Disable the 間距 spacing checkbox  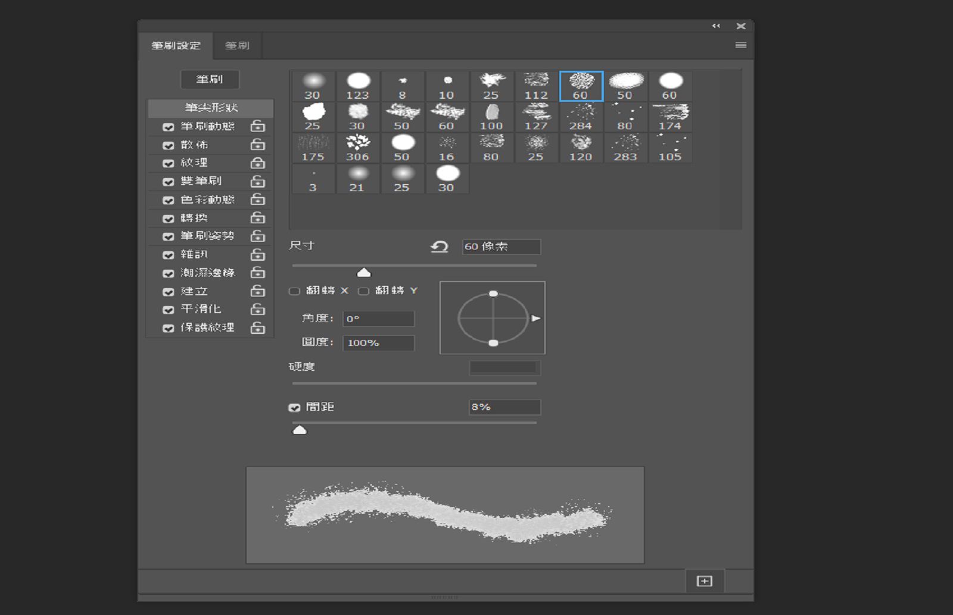coord(294,408)
